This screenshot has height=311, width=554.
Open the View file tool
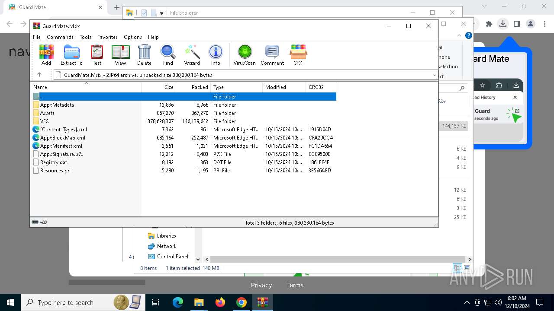click(120, 55)
